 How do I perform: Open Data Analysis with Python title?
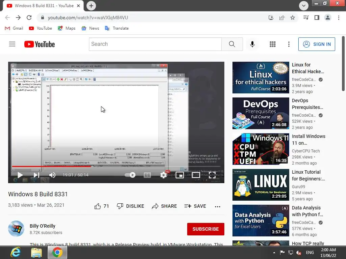tap(307, 211)
